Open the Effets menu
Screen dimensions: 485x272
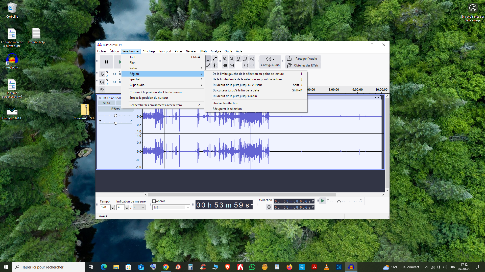pyautogui.click(x=203, y=51)
